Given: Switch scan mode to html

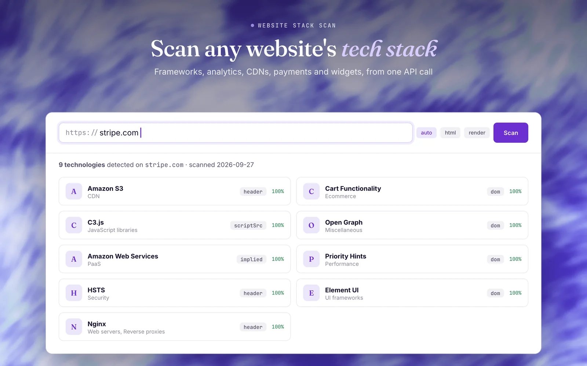Looking at the screenshot, I should click(450, 133).
